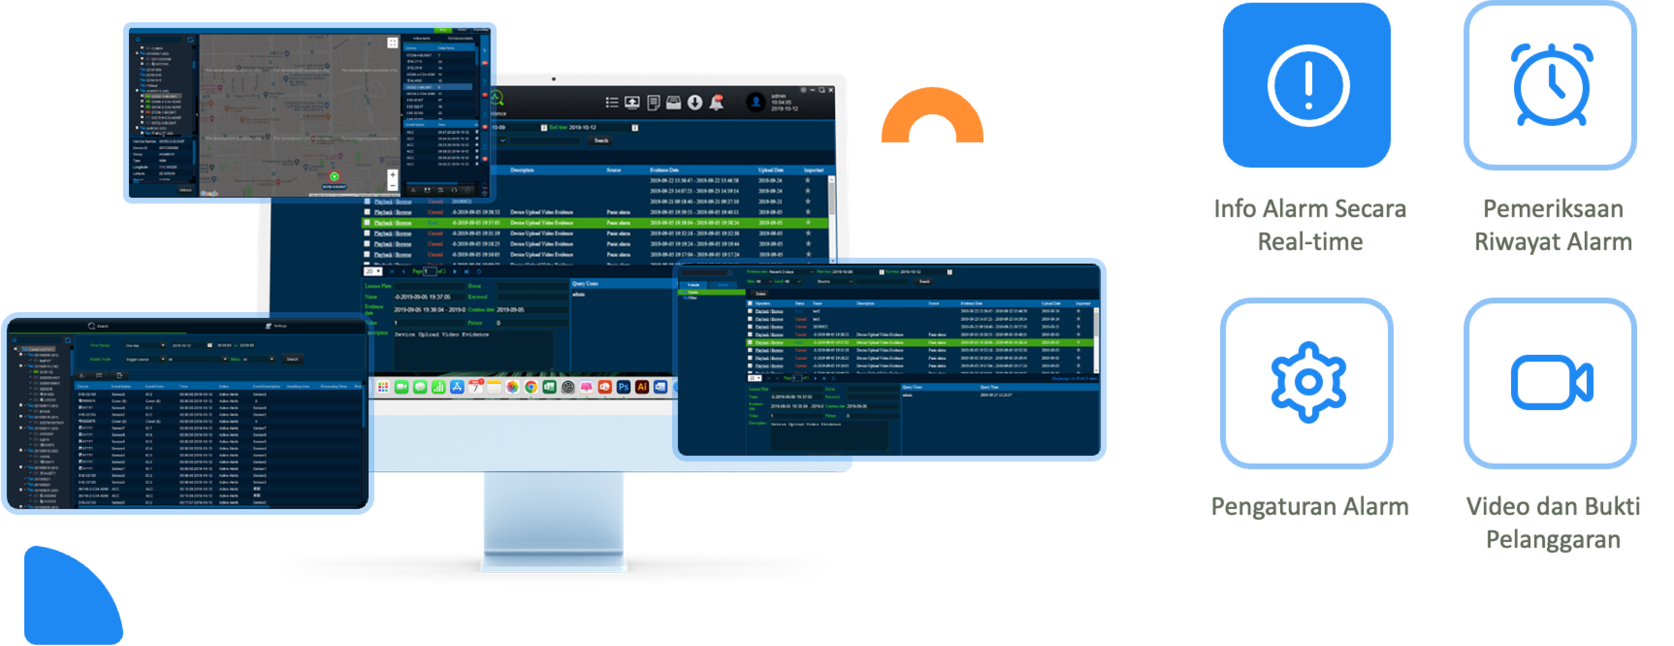Open the Video dan Bukti Pelanggaran camera icon
Screen dimensions: 1674x646
click(1550, 383)
